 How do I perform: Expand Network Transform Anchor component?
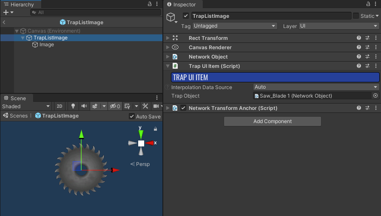[x=168, y=108]
